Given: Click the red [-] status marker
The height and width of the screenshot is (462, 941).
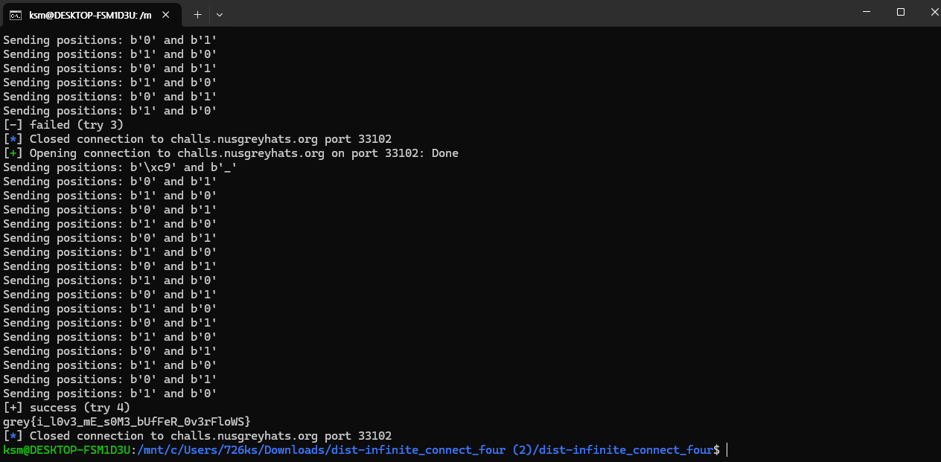Looking at the screenshot, I should (13, 125).
